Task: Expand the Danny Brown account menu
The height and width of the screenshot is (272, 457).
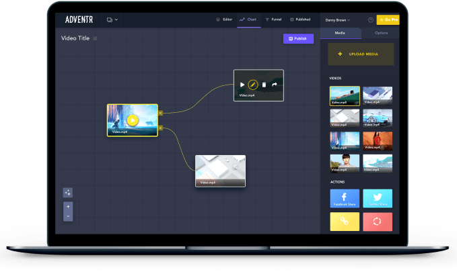Action: click(x=337, y=20)
